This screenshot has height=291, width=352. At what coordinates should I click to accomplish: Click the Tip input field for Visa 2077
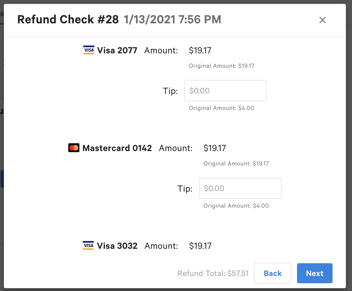point(225,91)
